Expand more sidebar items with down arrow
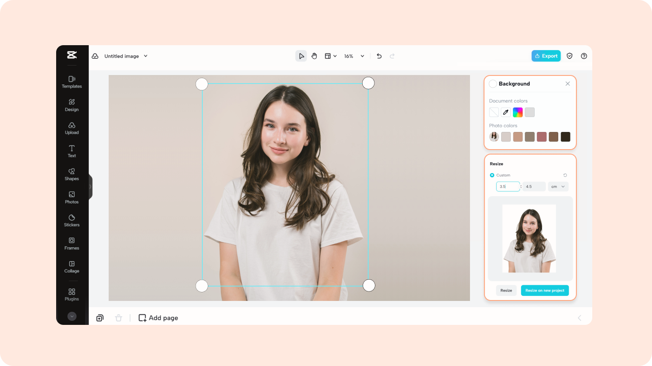The width and height of the screenshot is (652, 366). pyautogui.click(x=72, y=316)
